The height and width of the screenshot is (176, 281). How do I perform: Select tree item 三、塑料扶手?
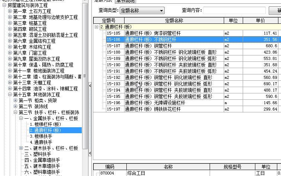coord(38,154)
